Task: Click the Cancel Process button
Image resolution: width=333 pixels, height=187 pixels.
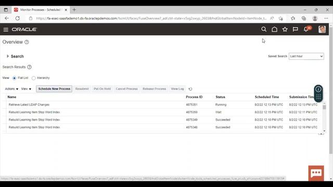Action: (x=126, y=89)
